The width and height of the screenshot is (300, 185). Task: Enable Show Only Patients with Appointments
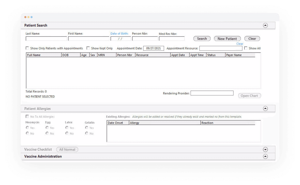[x=27, y=48]
